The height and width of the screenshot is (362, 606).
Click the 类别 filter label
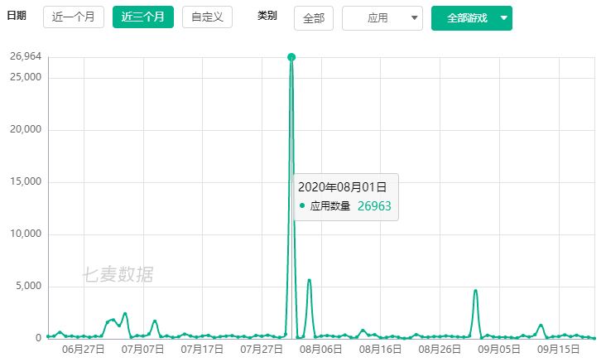point(267,16)
